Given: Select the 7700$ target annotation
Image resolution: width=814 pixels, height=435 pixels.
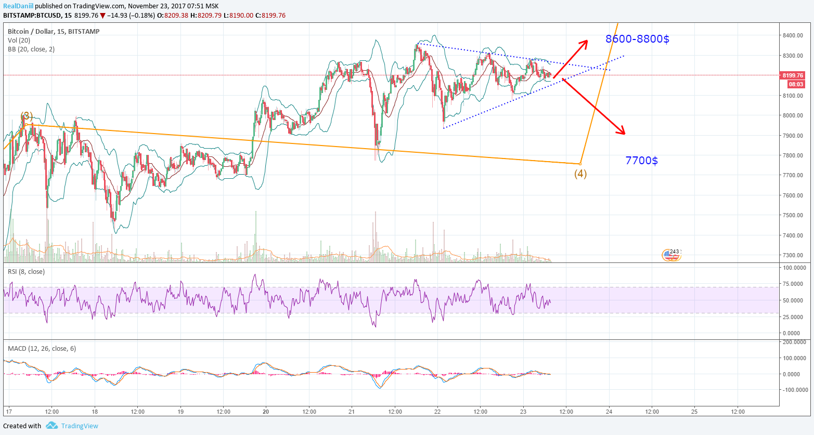Looking at the screenshot, I should (641, 161).
